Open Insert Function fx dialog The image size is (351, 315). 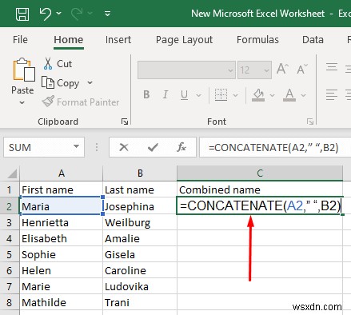(x=181, y=147)
